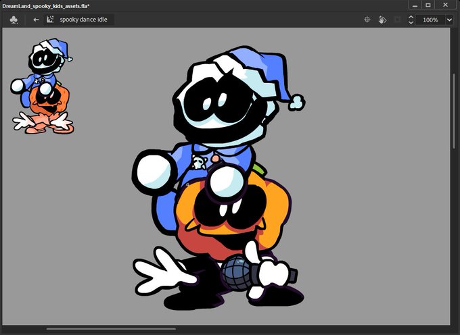The width and height of the screenshot is (460, 335).
Task: Decrease zoom with the stepper down arrow
Action: (x=411, y=22)
